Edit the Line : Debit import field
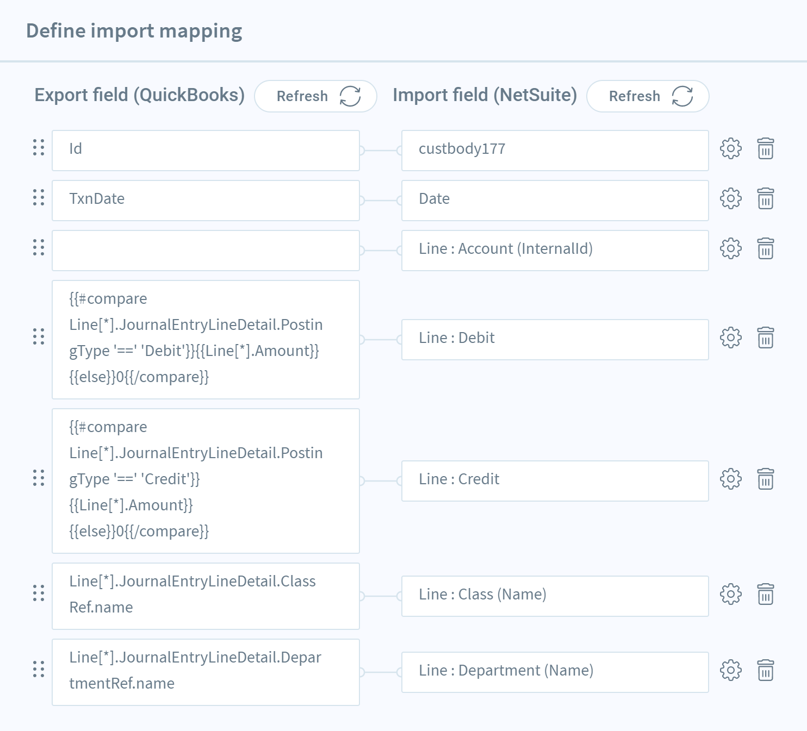807x731 pixels. 555,340
